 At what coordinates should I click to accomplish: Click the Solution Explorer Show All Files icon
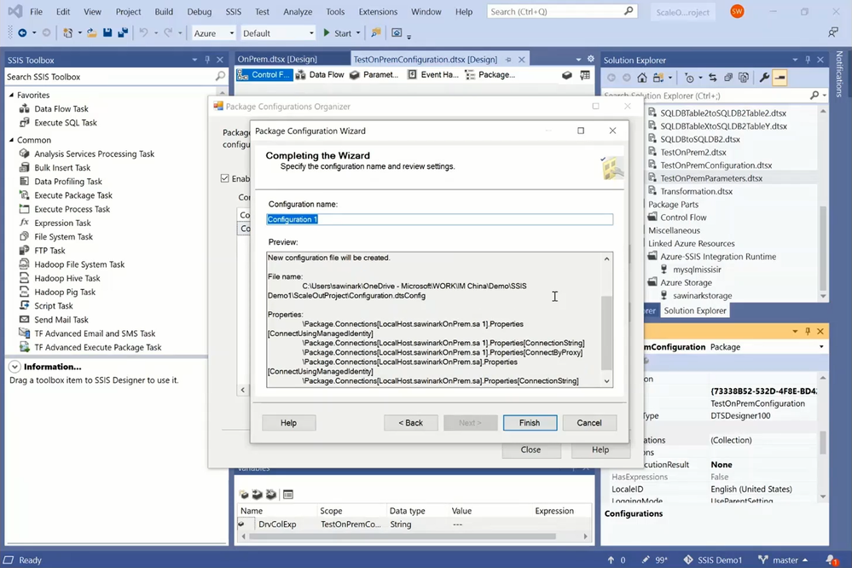(x=744, y=78)
